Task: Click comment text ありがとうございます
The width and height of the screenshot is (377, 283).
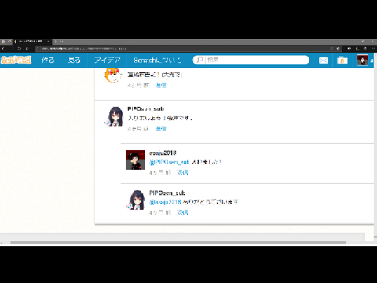Action: (x=210, y=202)
